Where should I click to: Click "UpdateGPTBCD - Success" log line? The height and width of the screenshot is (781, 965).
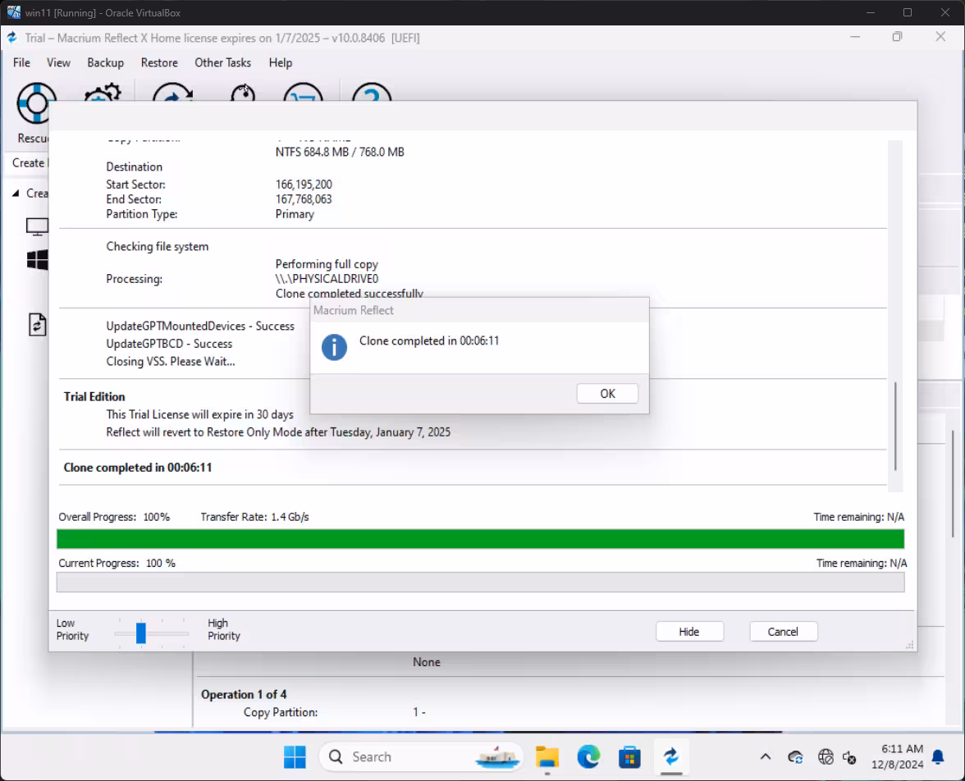pos(169,344)
